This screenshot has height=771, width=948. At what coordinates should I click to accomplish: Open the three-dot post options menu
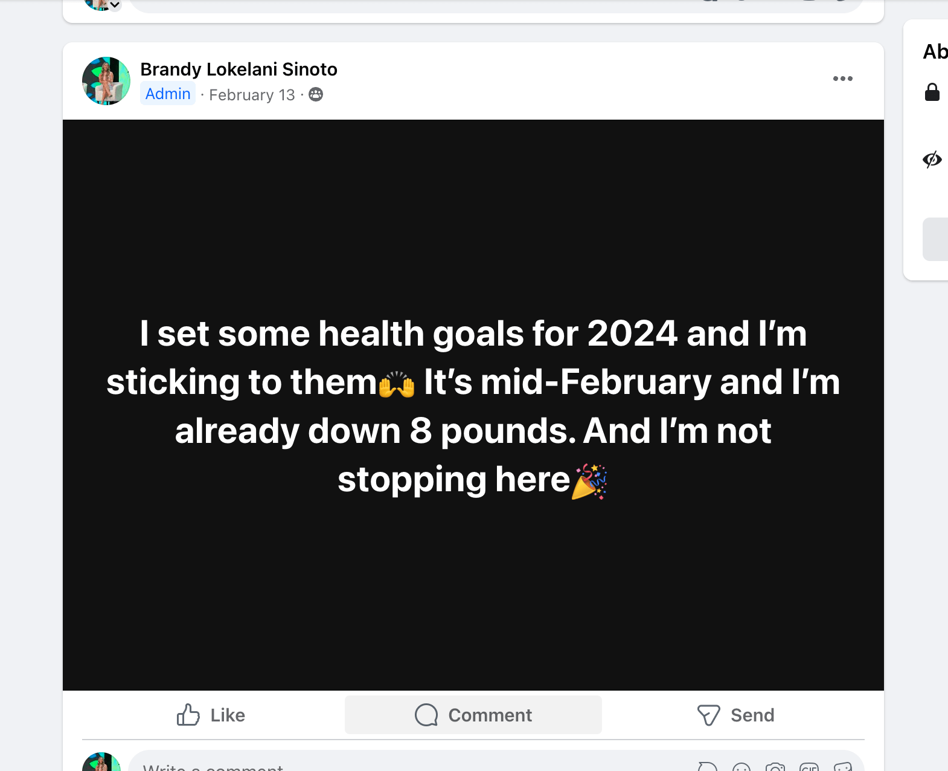tap(842, 79)
